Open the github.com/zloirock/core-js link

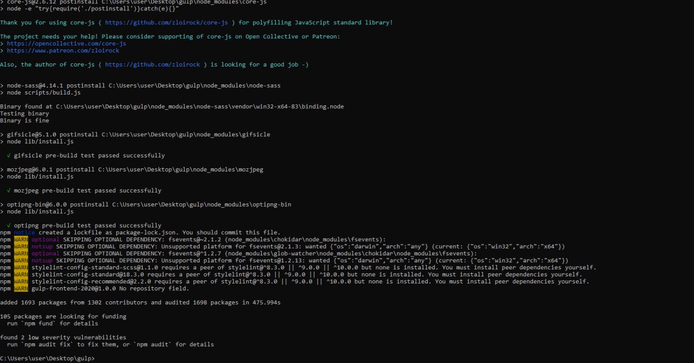tap(166, 23)
